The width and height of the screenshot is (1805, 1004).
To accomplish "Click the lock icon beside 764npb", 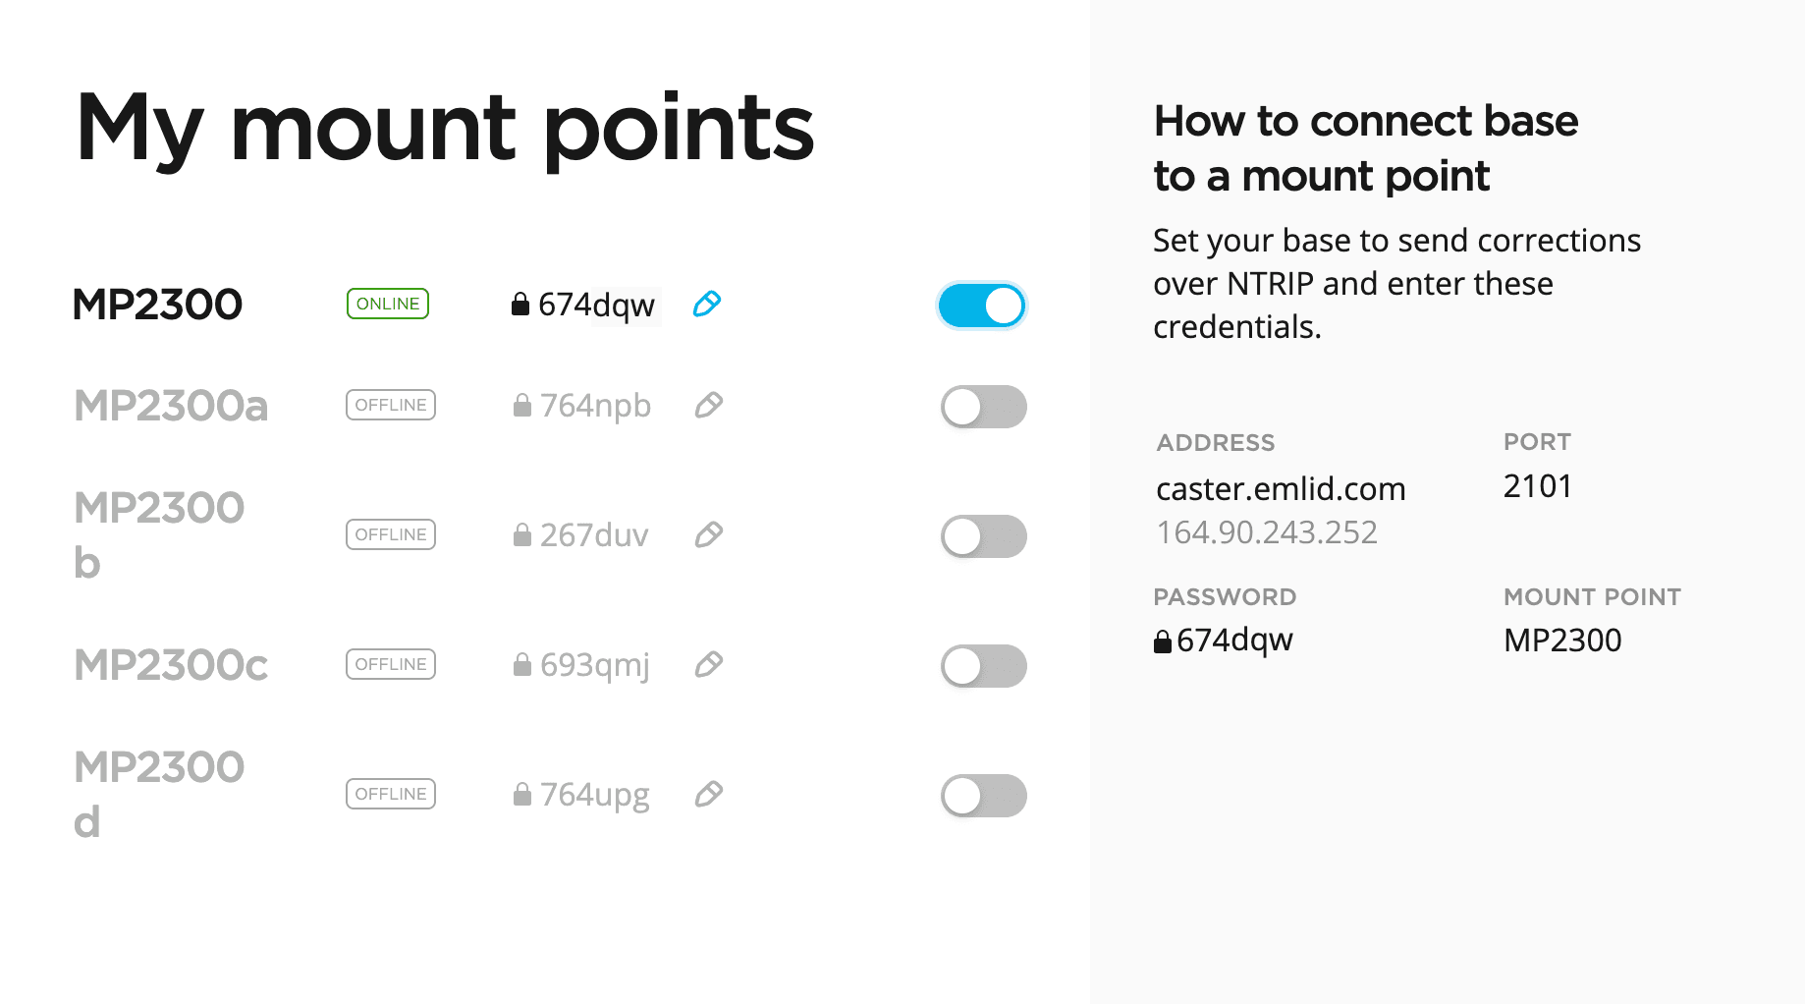I will [x=522, y=405].
